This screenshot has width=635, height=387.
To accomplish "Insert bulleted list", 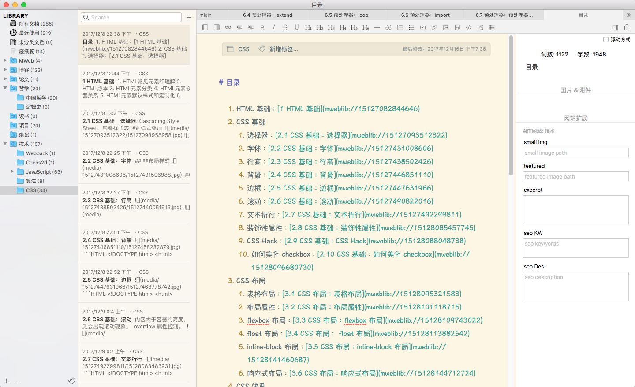I will (411, 27).
